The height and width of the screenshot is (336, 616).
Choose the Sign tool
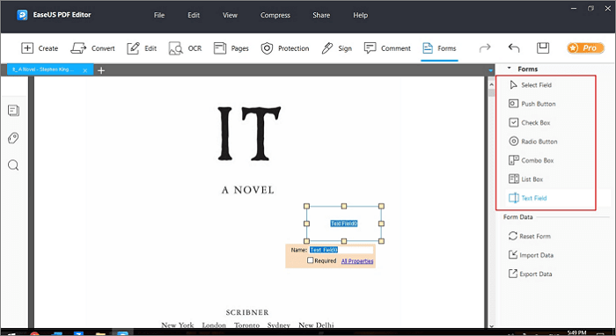[336, 48]
